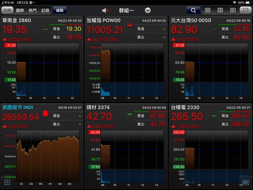Select the 自選 watchlist tab
Image resolution: width=253 pixels, height=190 pixels.
[7, 11]
